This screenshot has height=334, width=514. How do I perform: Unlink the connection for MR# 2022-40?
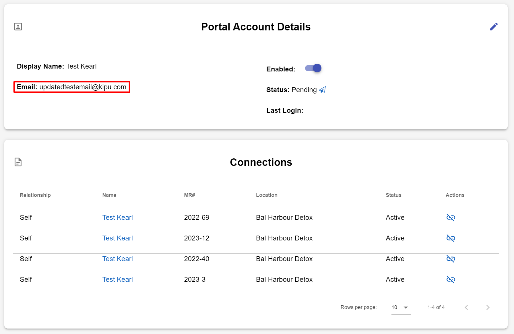pos(451,259)
